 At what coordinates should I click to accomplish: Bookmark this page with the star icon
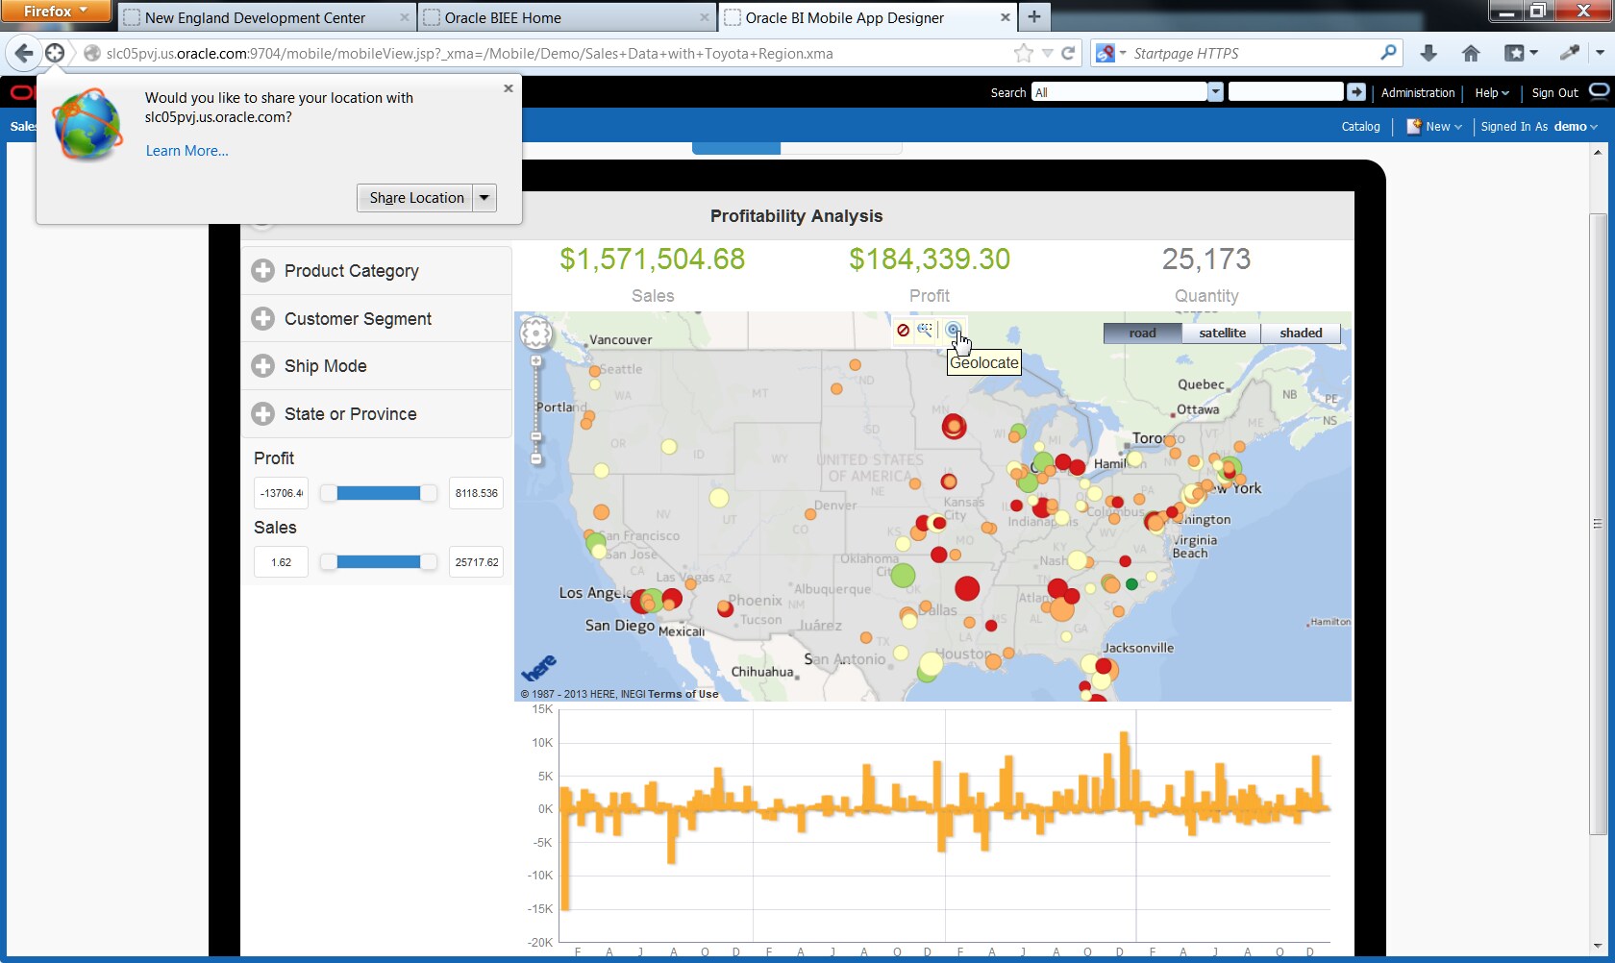(x=1024, y=54)
